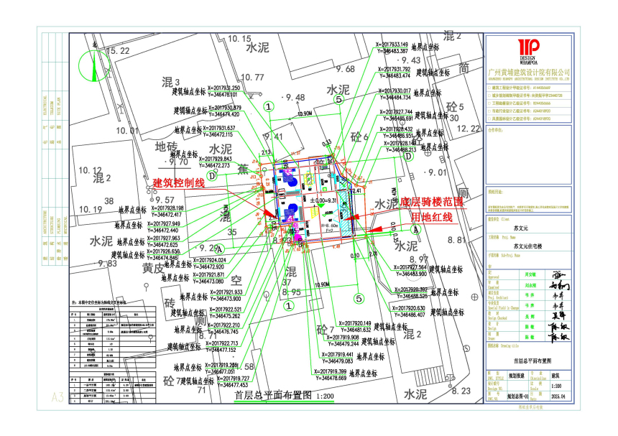Screen dimensions: 618x436
Task: Click the elevation value 9.68
Action: click(x=345, y=69)
